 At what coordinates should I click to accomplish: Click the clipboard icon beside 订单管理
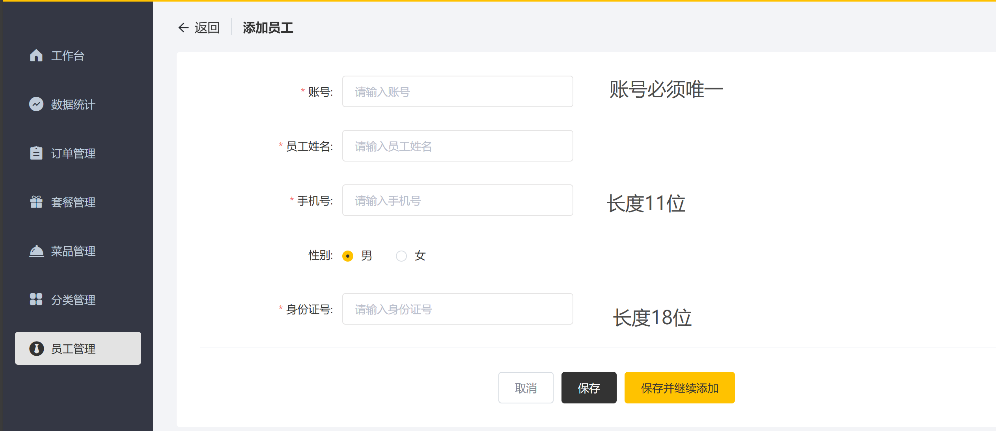36,153
